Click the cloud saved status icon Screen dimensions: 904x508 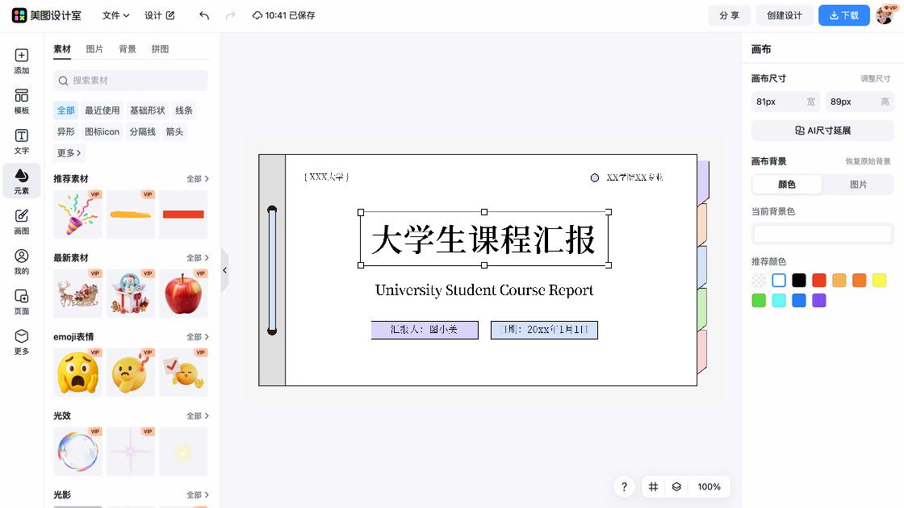(x=257, y=15)
